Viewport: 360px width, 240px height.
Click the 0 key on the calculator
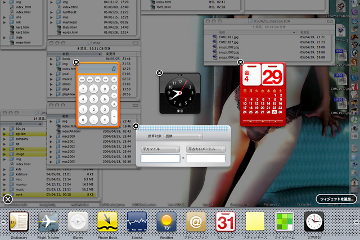click(83, 120)
